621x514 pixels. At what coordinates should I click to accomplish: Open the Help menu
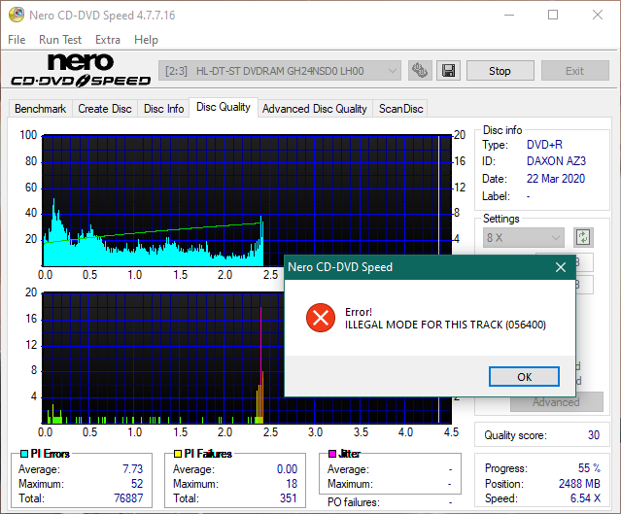coord(146,40)
